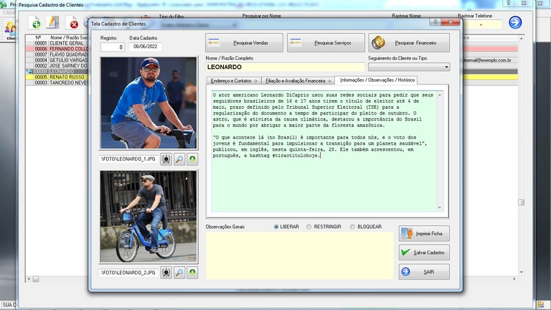
Task: Click background list horizontal scroll left arrow
Action: click(29, 279)
